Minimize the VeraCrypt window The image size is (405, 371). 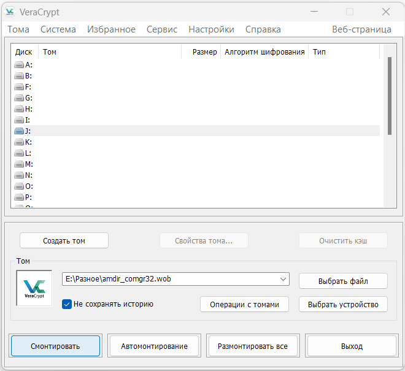pyautogui.click(x=314, y=12)
